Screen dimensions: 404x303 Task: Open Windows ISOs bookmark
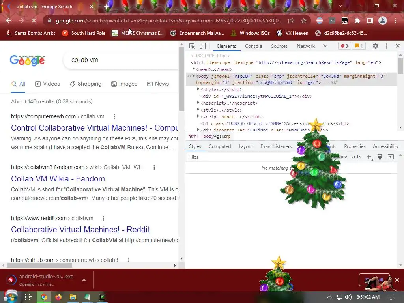[251, 33]
